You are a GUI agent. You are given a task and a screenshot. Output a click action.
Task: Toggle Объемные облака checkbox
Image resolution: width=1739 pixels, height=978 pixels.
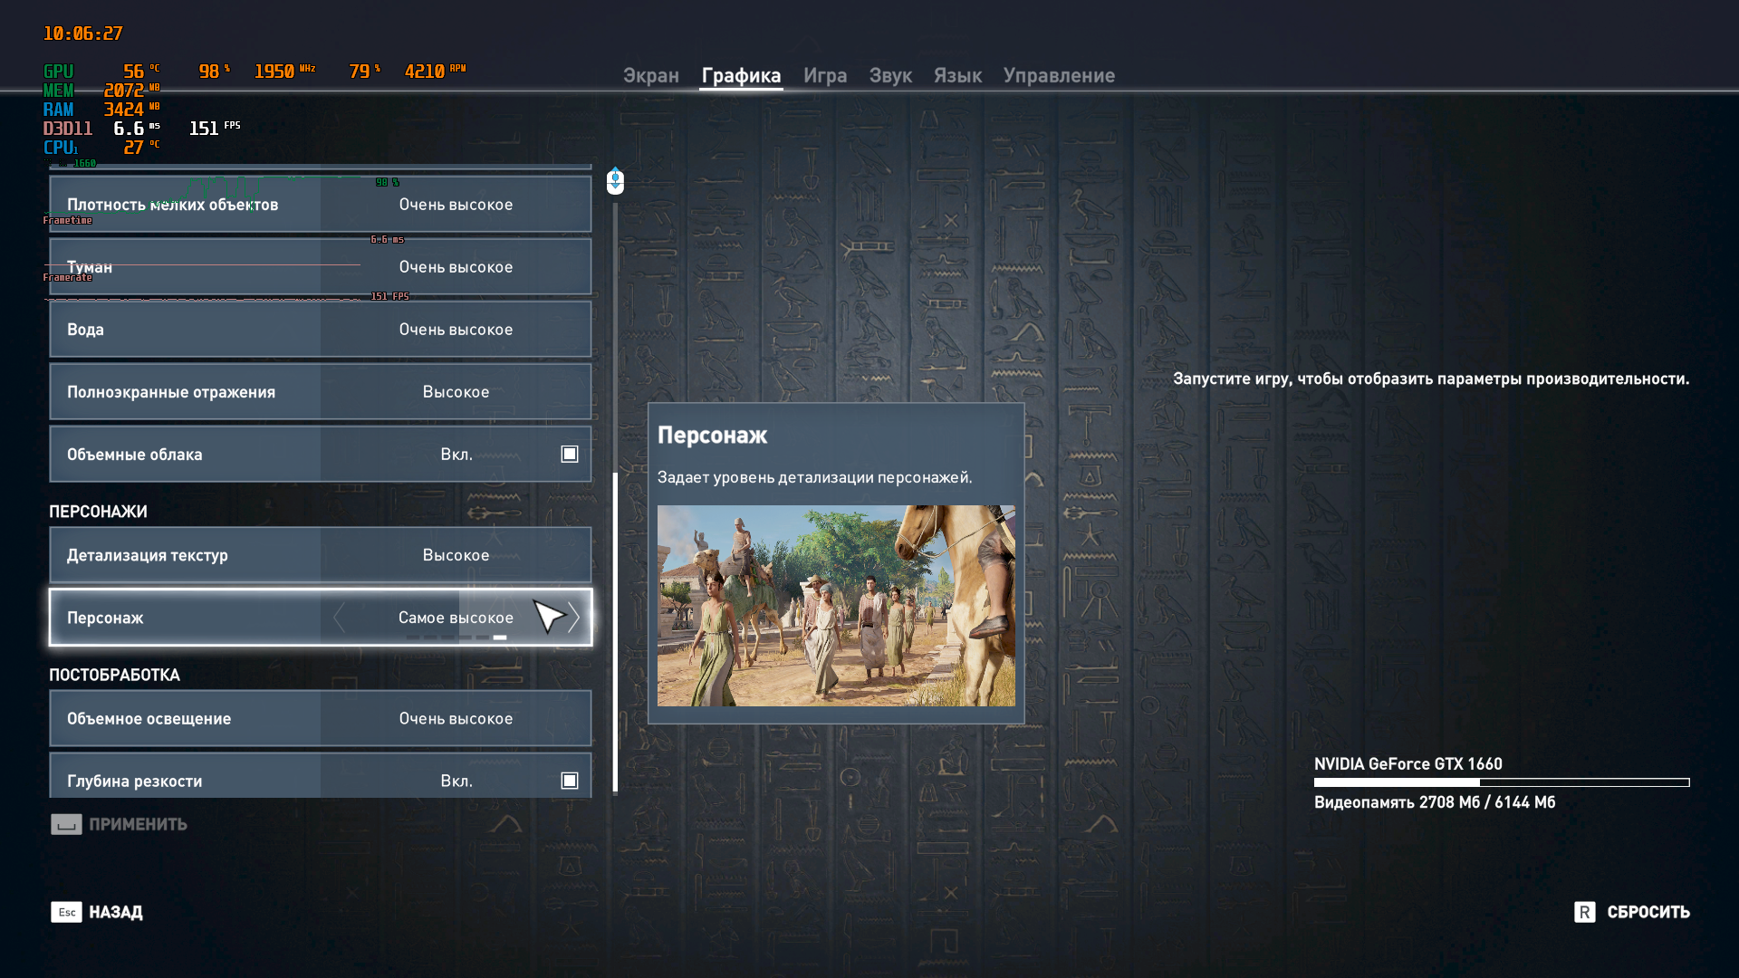(x=569, y=454)
